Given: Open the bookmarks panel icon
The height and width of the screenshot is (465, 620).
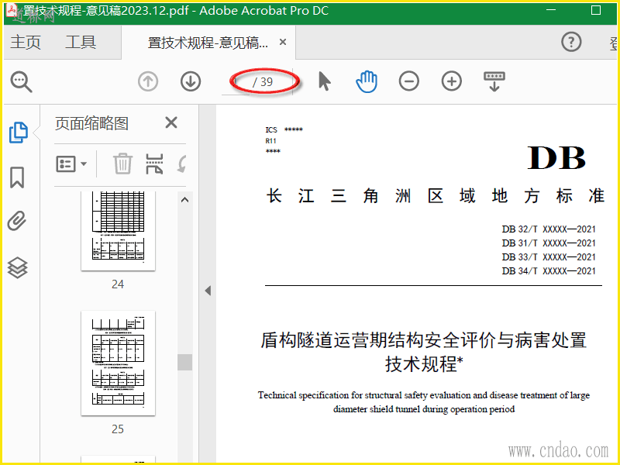Looking at the screenshot, I should (x=17, y=177).
